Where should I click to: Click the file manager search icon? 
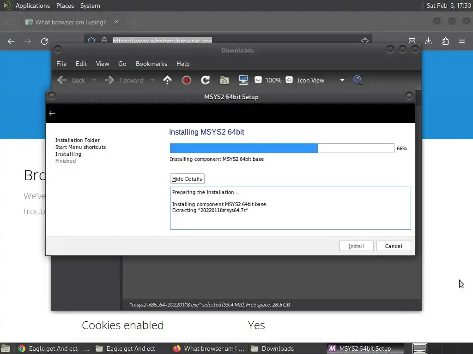[358, 80]
